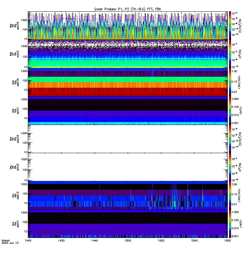Click the <|nT|> unit label of thc scm1
The height and width of the screenshot is (259, 243).
click(x=241, y=224)
